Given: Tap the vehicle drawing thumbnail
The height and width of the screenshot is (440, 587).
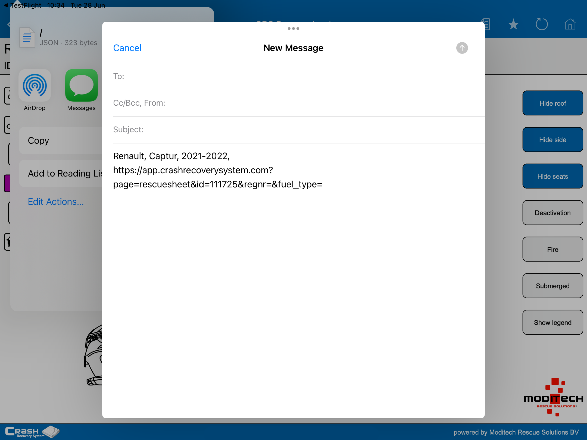Looking at the screenshot, I should [93, 355].
